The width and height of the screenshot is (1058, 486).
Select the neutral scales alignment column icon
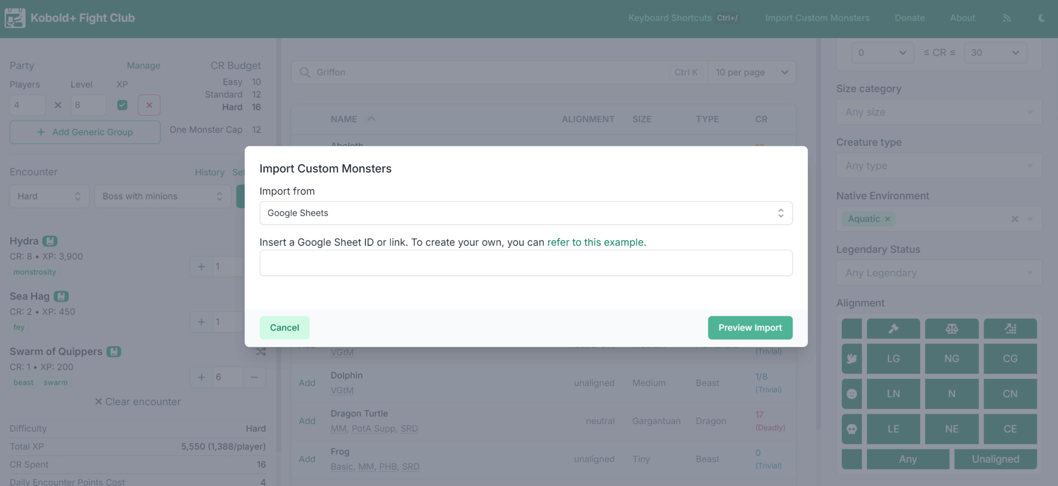952,329
